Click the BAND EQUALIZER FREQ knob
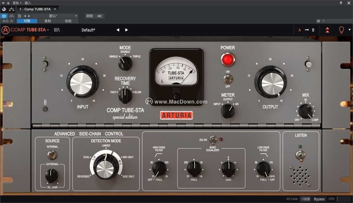 tap(194, 169)
